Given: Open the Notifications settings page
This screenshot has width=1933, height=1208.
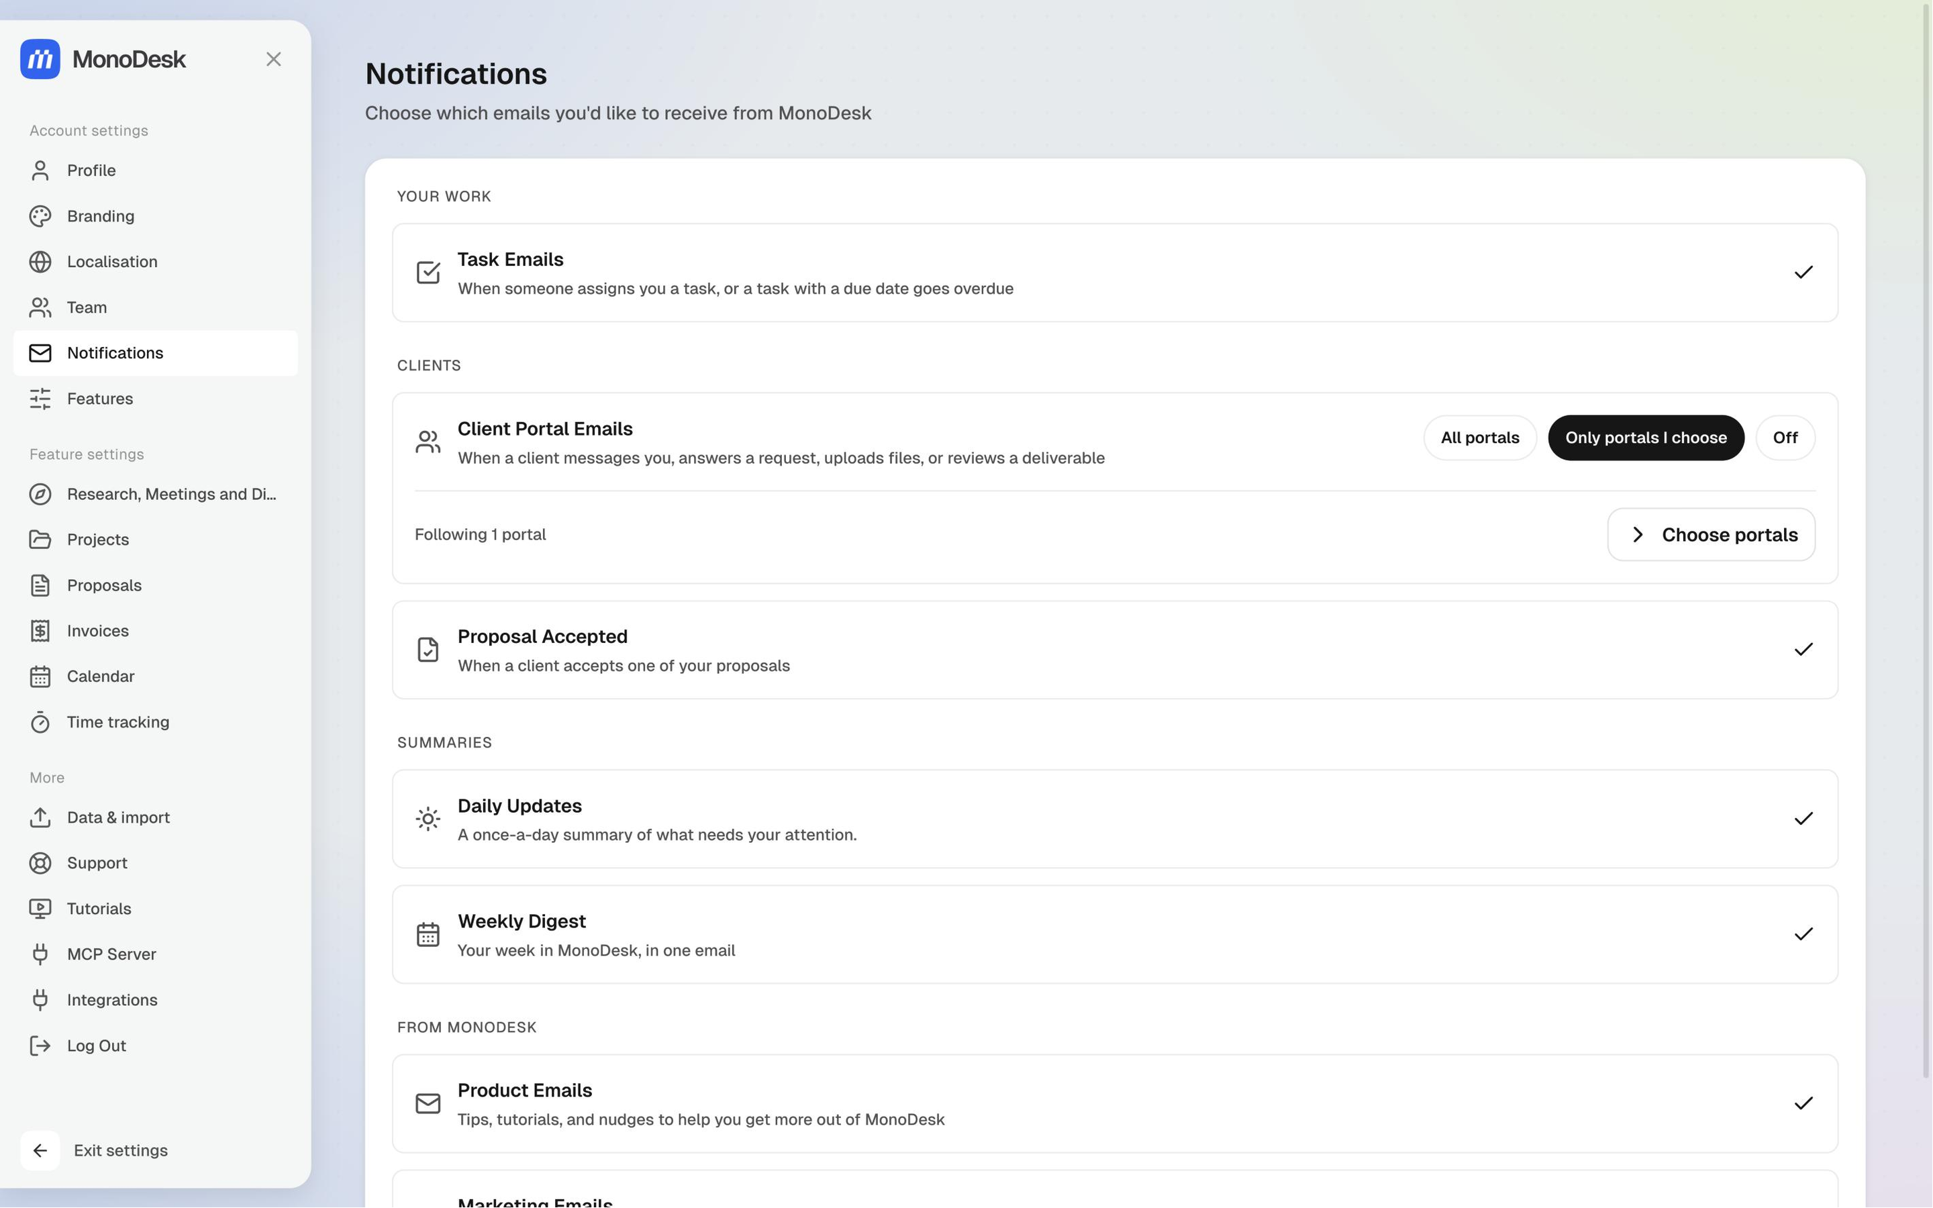Looking at the screenshot, I should click(x=156, y=352).
